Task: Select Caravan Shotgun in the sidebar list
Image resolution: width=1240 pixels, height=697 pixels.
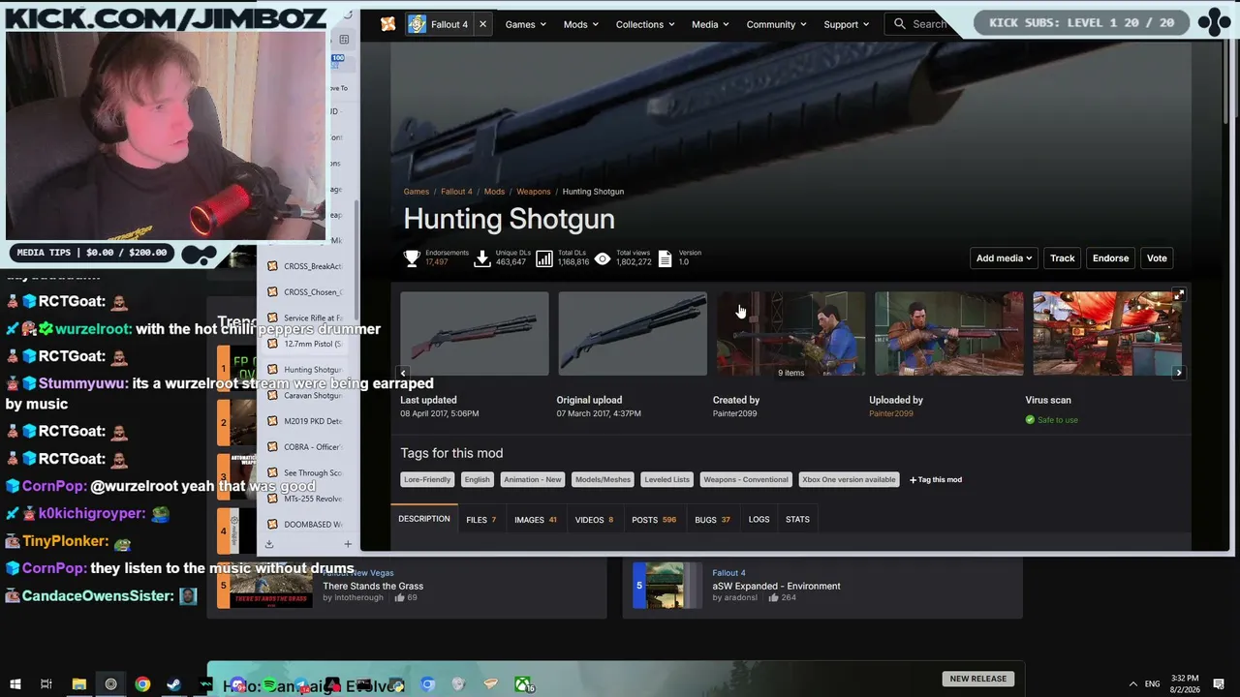Action: point(305,395)
